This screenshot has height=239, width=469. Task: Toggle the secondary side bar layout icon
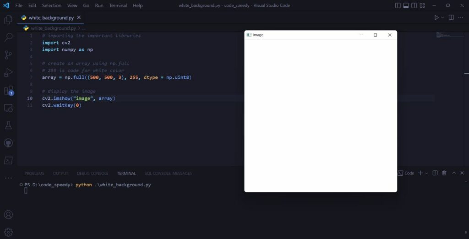(x=414, y=5)
